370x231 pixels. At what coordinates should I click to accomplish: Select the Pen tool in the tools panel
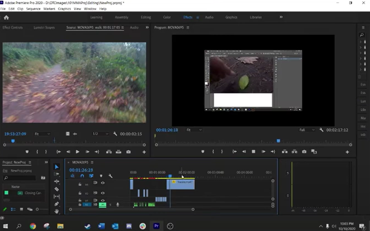(x=56, y=204)
